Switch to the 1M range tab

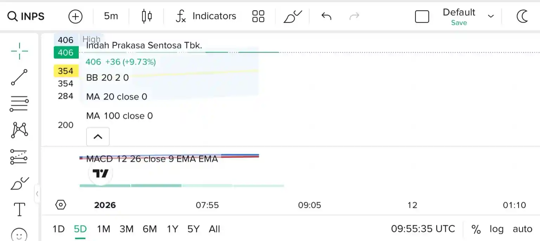[103, 229]
